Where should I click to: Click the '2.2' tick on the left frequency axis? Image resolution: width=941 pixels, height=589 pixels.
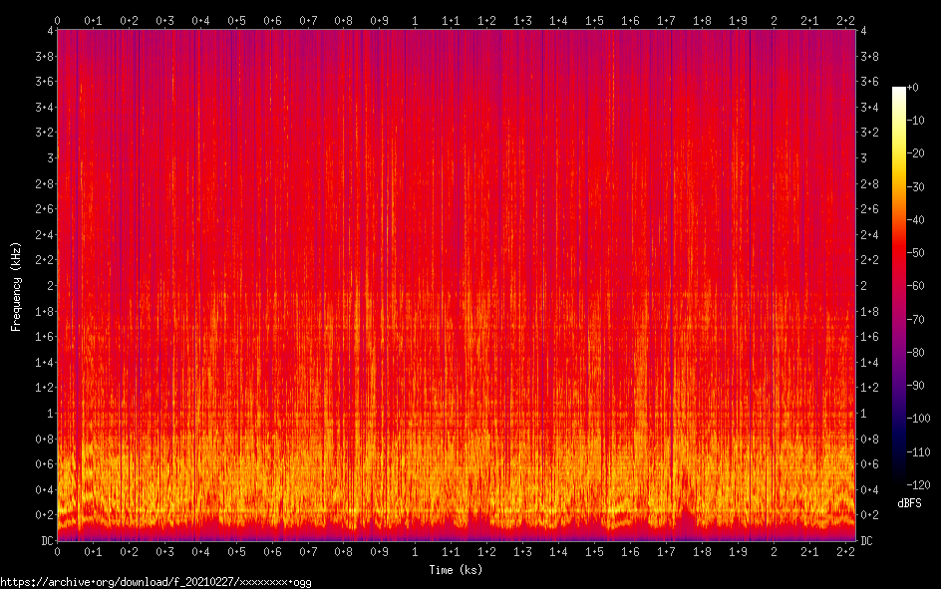(x=45, y=260)
